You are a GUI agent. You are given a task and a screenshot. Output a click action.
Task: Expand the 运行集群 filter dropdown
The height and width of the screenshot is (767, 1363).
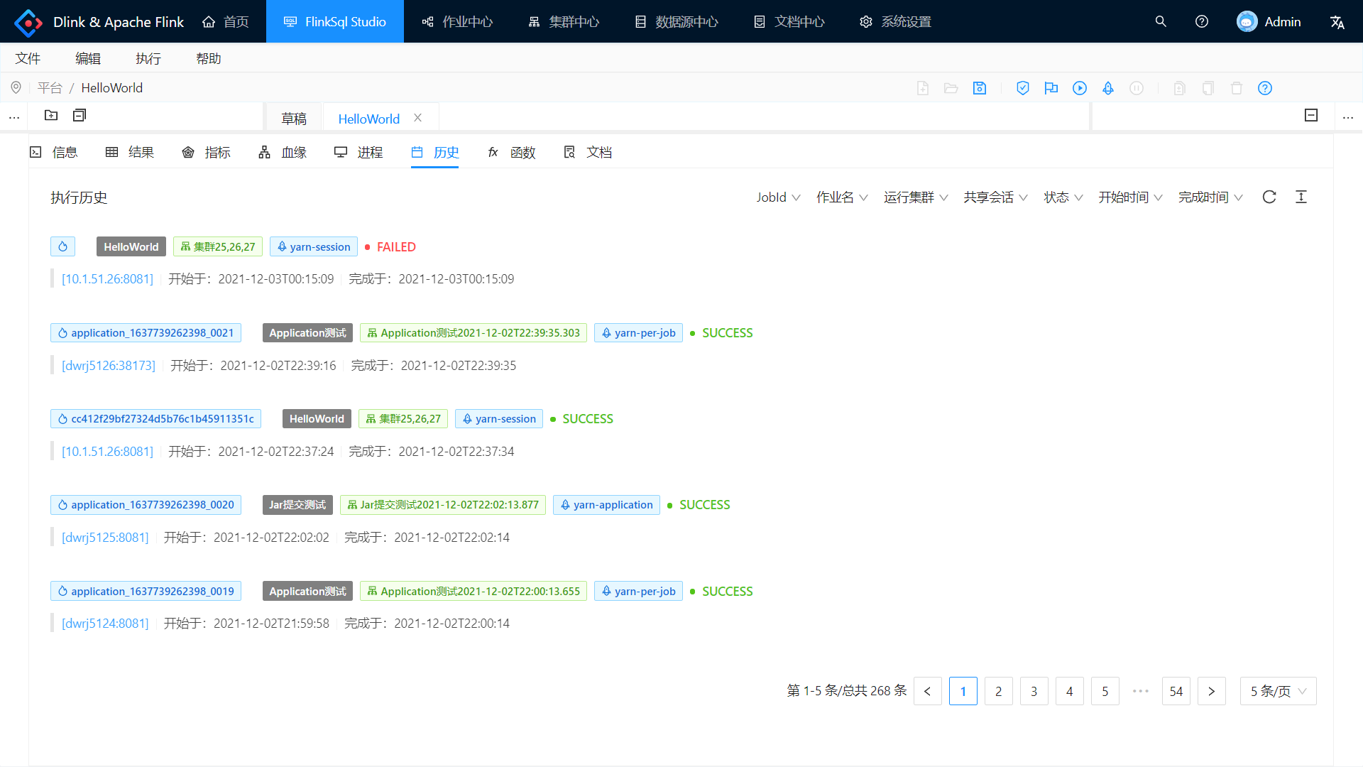pos(915,197)
